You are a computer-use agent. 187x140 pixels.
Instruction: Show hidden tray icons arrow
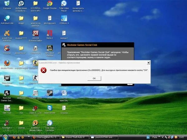[x=162, y=138]
